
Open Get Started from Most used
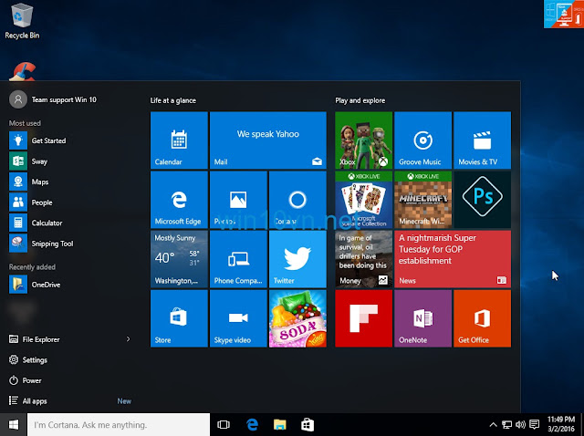click(x=71, y=140)
